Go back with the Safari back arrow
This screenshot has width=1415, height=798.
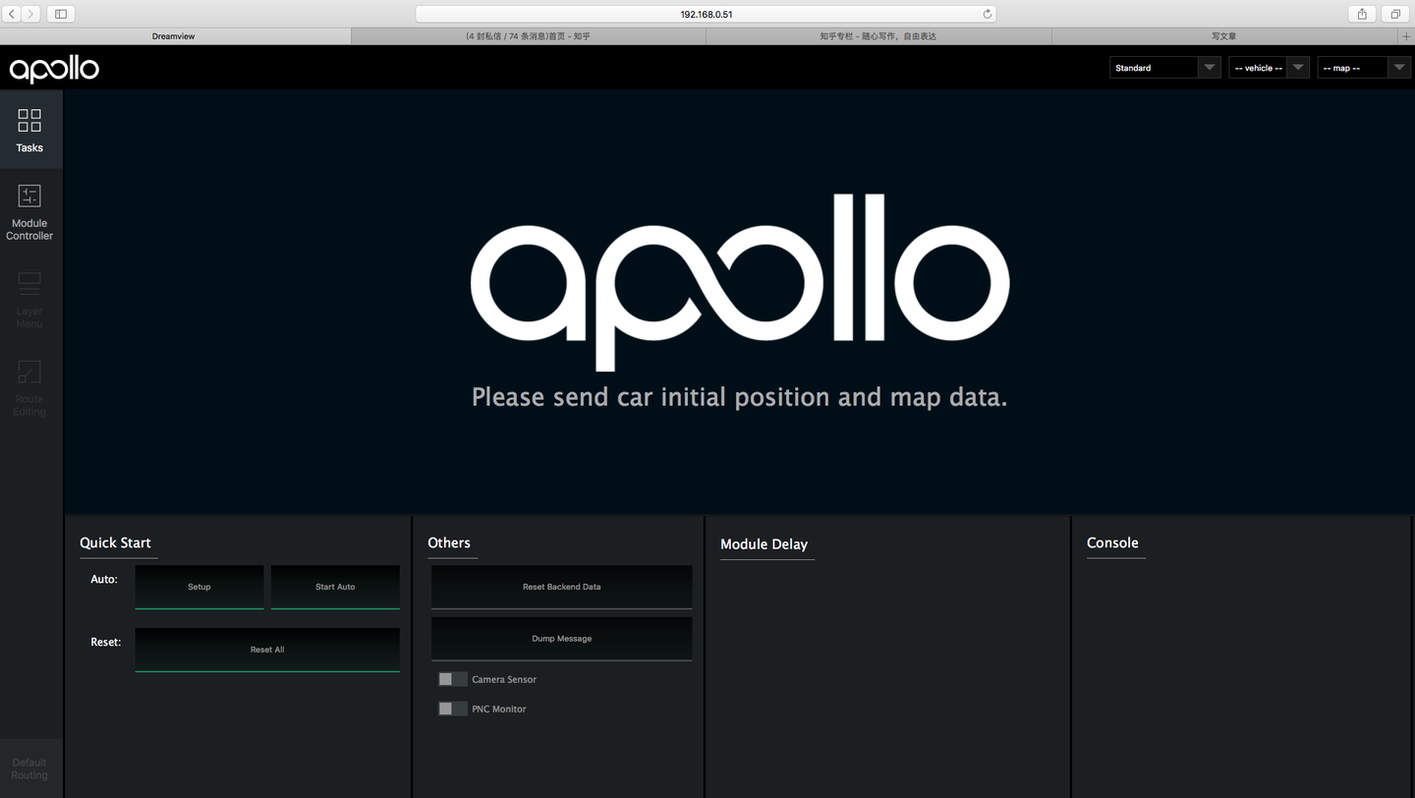pos(13,14)
